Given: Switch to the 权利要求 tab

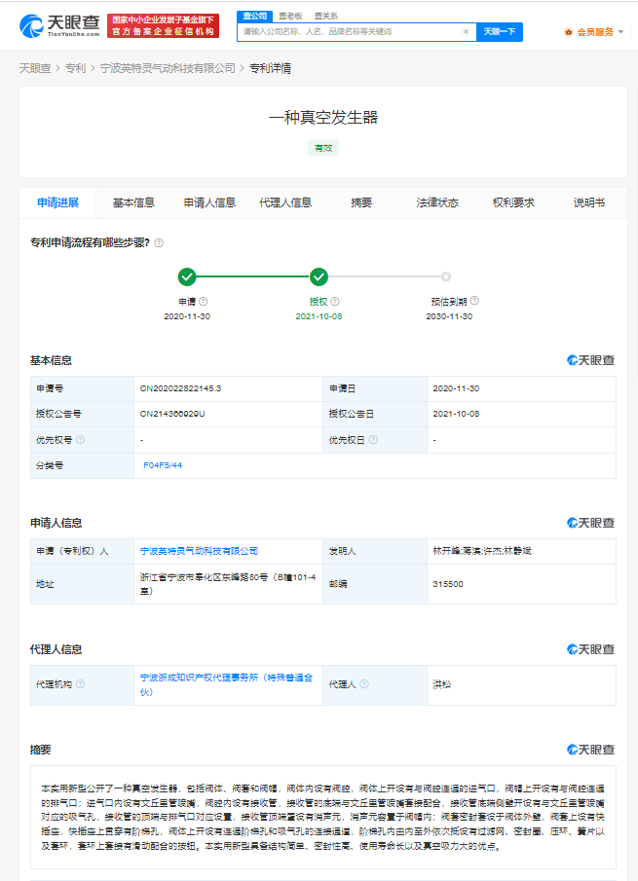Looking at the screenshot, I should [x=513, y=202].
